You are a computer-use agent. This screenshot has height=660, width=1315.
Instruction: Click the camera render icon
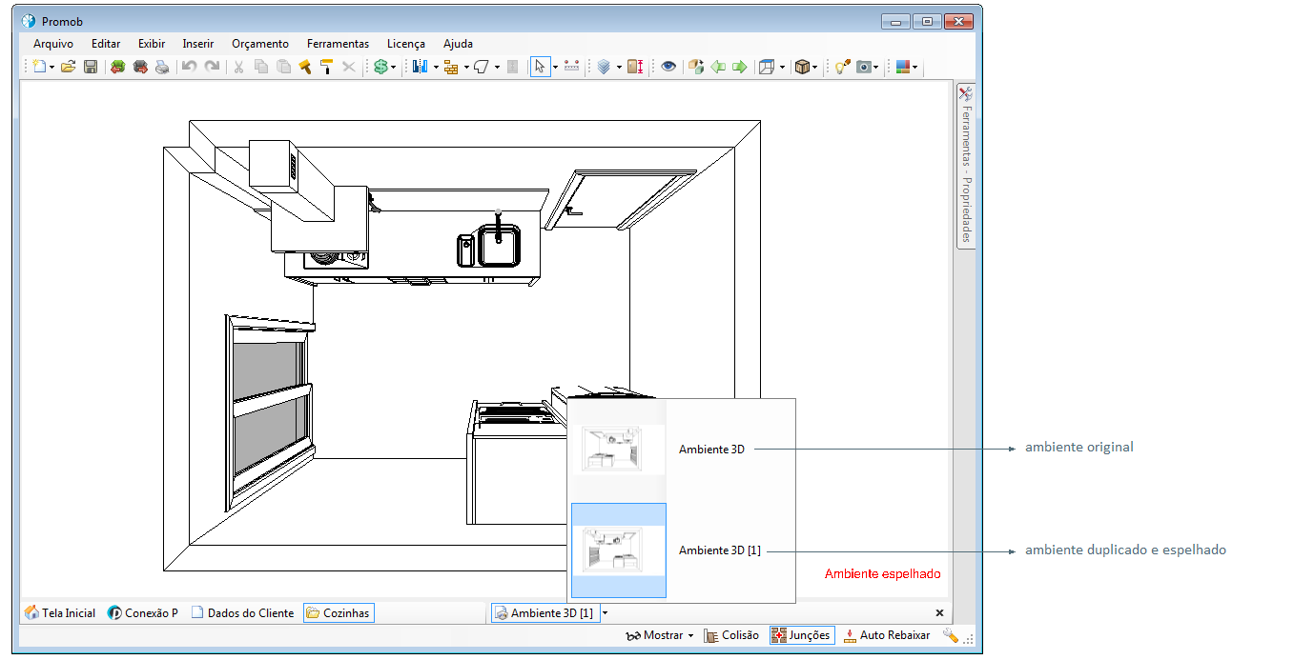click(x=864, y=67)
